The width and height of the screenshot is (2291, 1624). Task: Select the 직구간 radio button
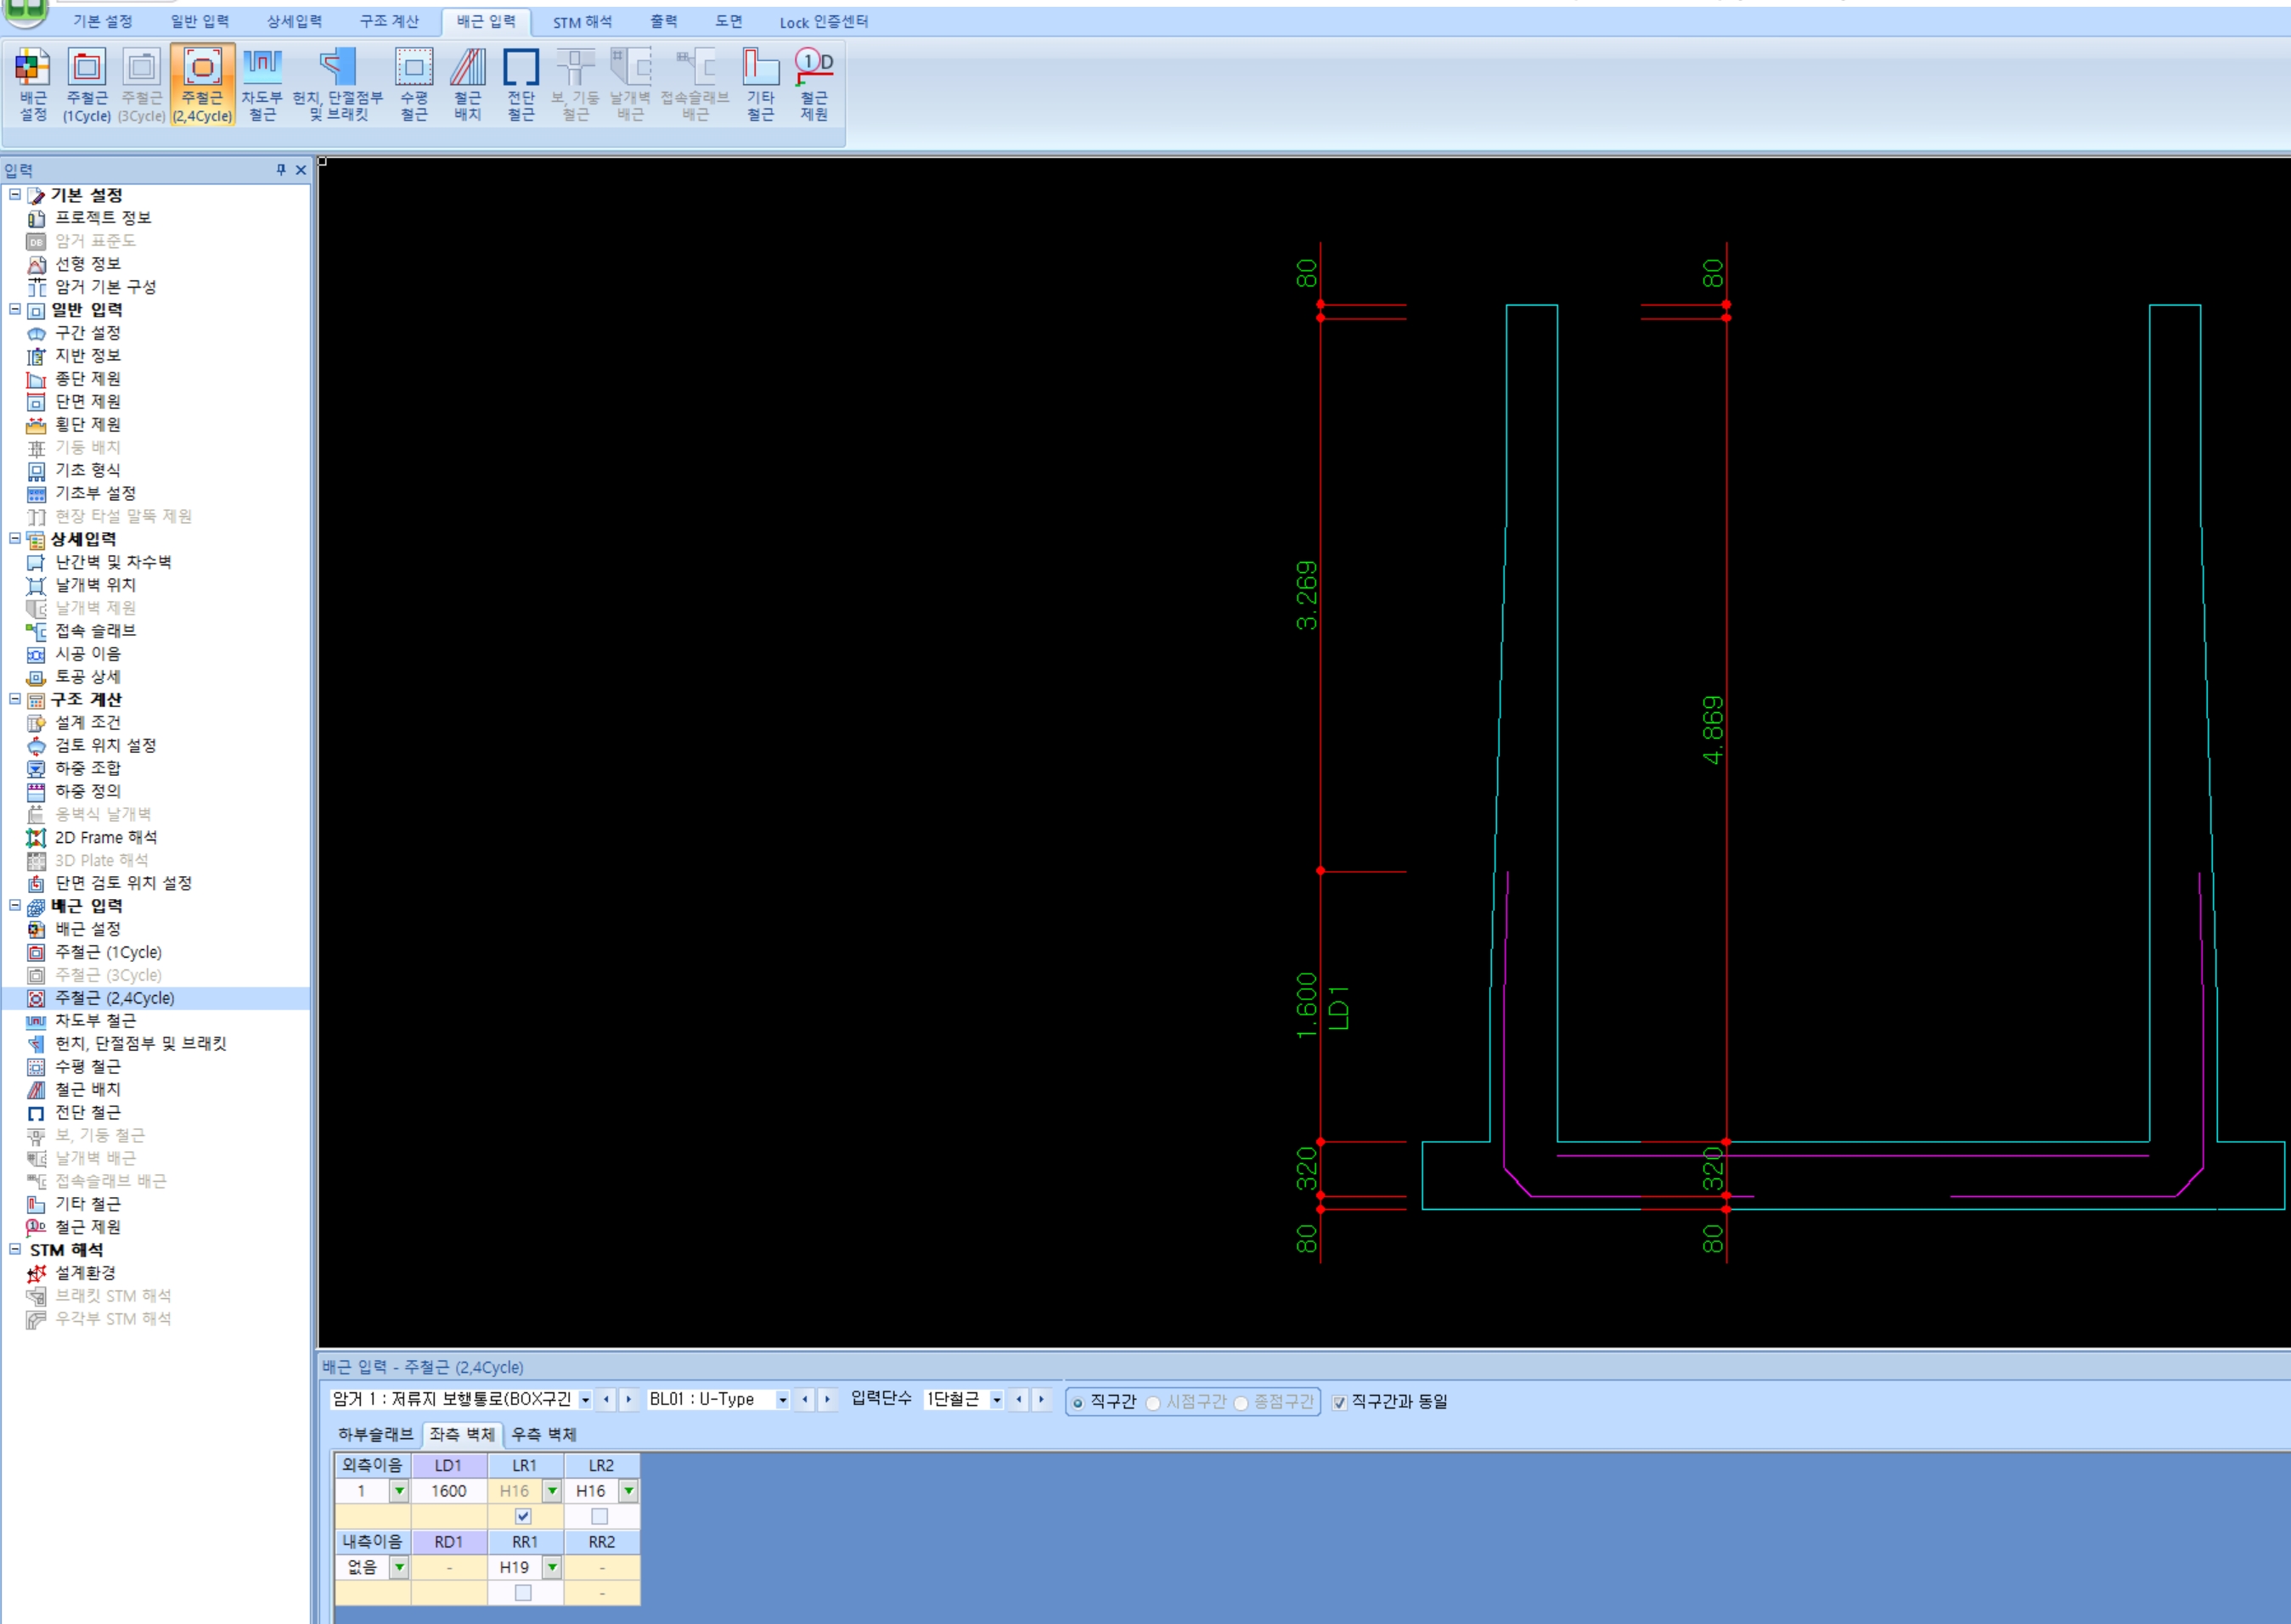tap(1078, 1402)
